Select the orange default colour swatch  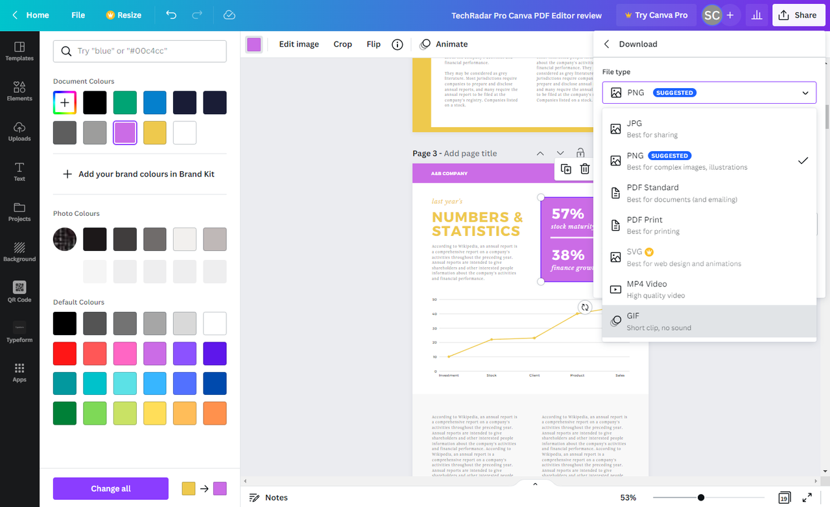[215, 414]
